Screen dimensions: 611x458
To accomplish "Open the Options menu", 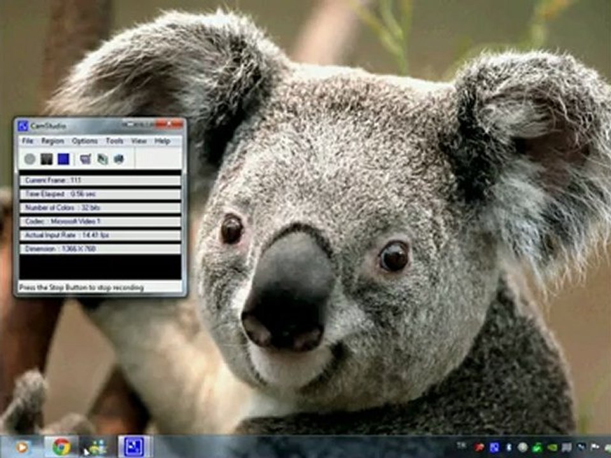I will point(85,141).
